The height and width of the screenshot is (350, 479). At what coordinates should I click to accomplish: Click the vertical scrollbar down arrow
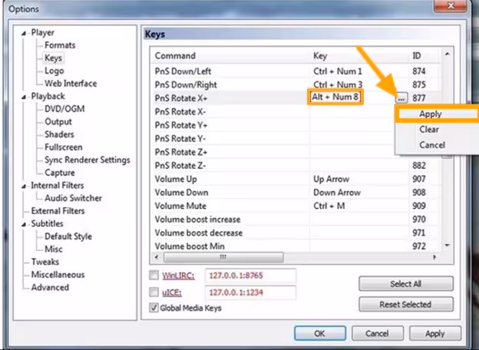pyautogui.click(x=448, y=246)
